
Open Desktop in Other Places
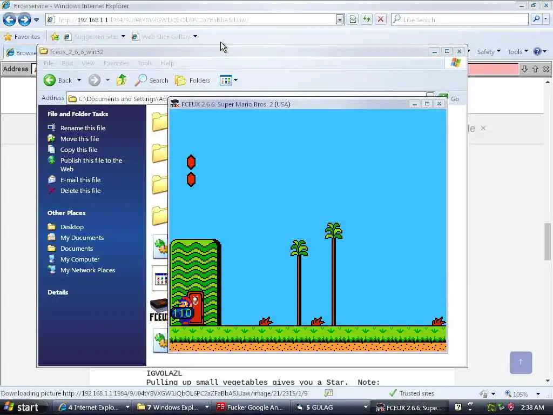[72, 227]
